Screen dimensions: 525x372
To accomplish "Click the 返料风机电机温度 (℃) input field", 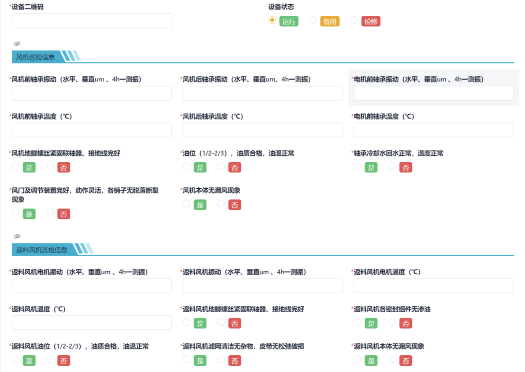I will [434, 286].
